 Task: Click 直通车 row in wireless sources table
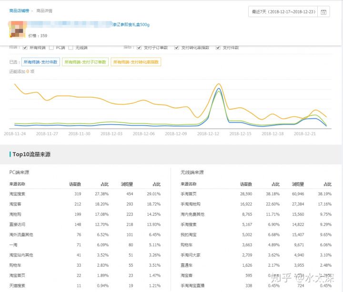click(187, 265)
